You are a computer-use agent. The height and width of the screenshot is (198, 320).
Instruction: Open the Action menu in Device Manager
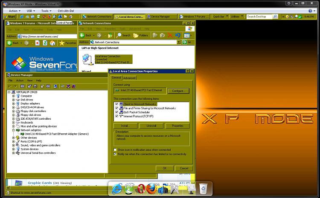point(20,80)
